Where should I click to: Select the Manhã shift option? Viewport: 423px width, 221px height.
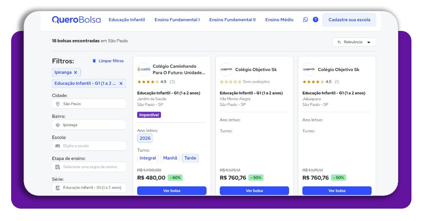tap(170, 158)
